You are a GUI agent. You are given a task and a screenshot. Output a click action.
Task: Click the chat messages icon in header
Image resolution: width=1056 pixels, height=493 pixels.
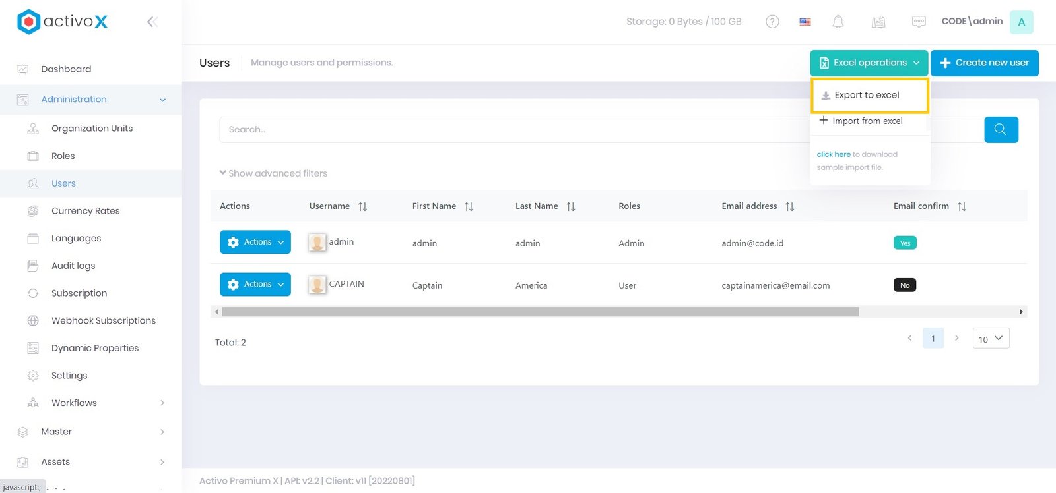pos(918,22)
